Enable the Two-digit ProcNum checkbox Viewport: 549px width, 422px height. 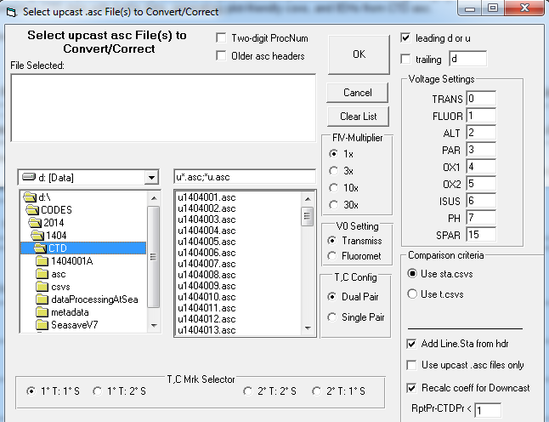click(222, 38)
